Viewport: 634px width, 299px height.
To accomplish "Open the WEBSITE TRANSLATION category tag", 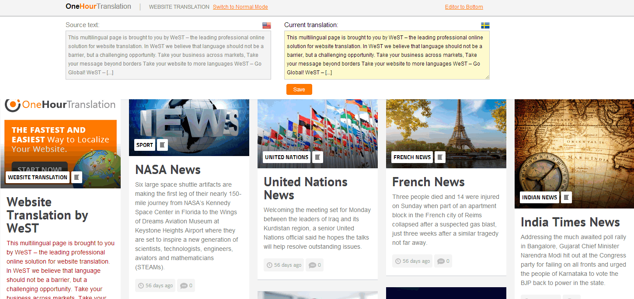I will (38, 177).
